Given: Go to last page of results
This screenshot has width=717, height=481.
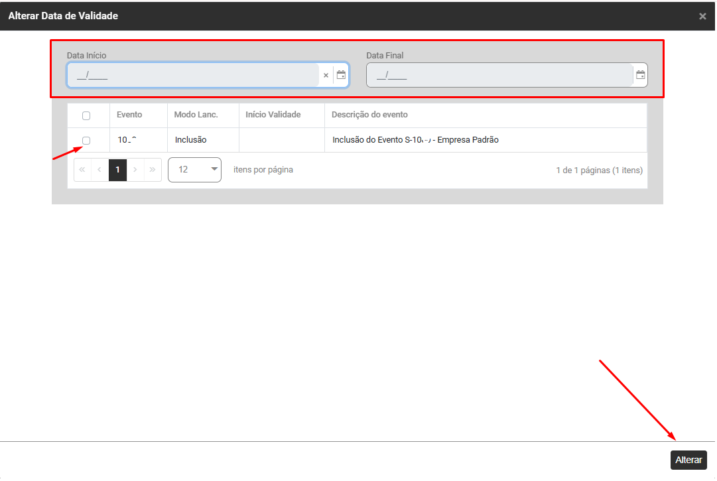Looking at the screenshot, I should [x=153, y=170].
